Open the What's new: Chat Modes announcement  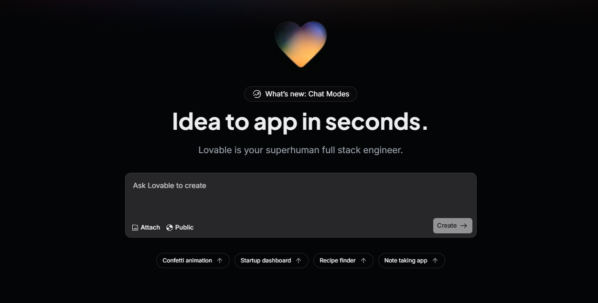[x=300, y=94]
